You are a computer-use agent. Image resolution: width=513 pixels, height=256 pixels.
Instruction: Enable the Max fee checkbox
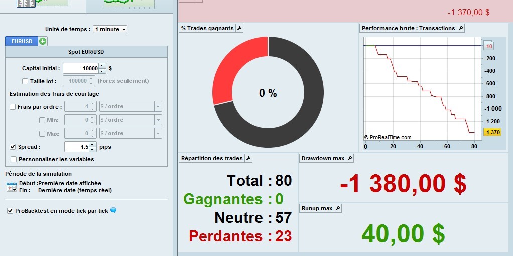[42, 134]
